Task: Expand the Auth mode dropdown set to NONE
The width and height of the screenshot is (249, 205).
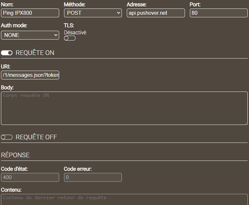Action: (x=30, y=35)
